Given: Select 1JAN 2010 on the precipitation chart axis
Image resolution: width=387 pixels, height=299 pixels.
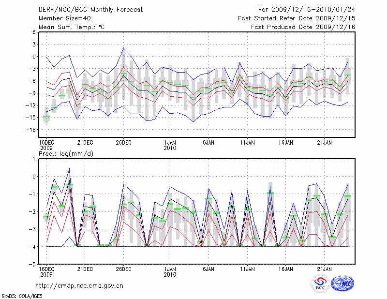Looking at the screenshot, I should [170, 271].
